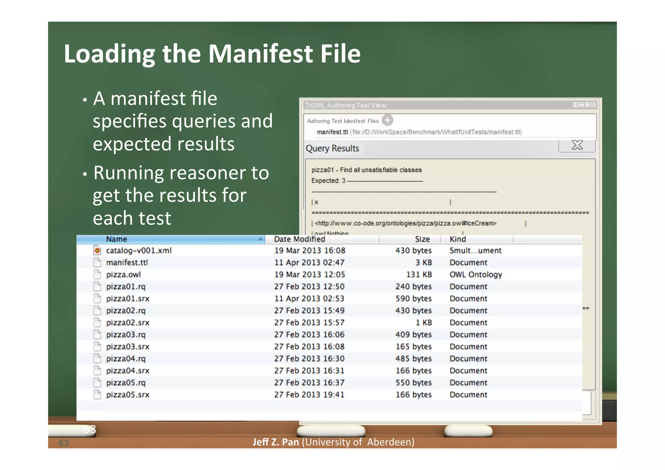Viewport: 665px width, 470px height.
Task: Select the pizza05.rq file name
Action: [x=126, y=383]
